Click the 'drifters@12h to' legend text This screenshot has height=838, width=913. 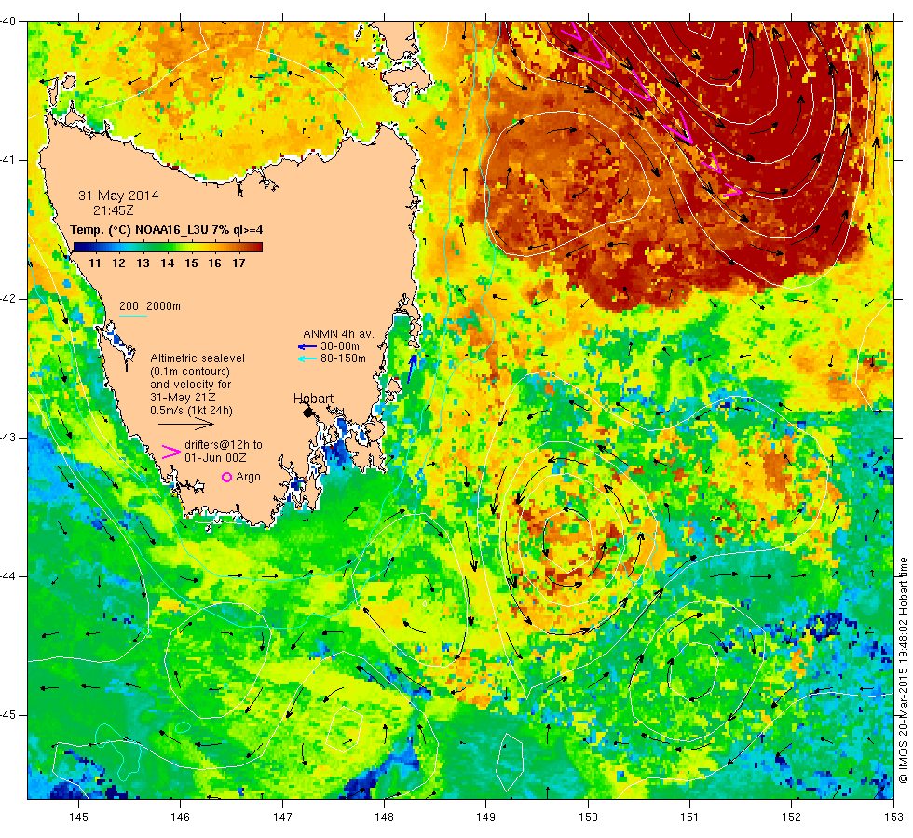point(224,445)
